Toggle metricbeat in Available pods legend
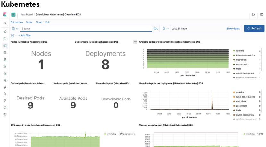Image resolution: width=266 pixels, height=147 pixels. (241, 60)
